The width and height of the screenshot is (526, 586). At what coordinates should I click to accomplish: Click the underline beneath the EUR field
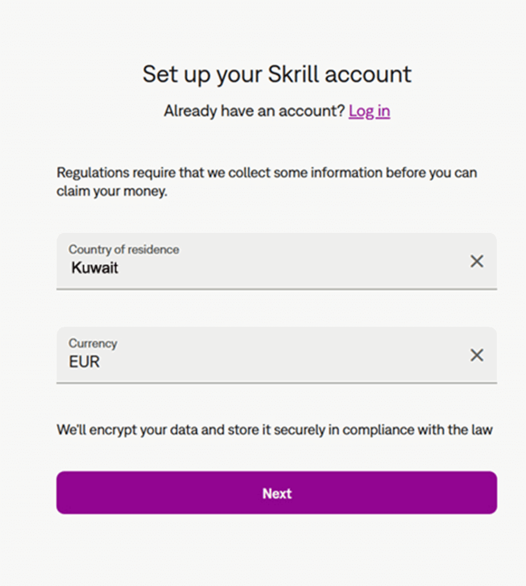(276, 382)
